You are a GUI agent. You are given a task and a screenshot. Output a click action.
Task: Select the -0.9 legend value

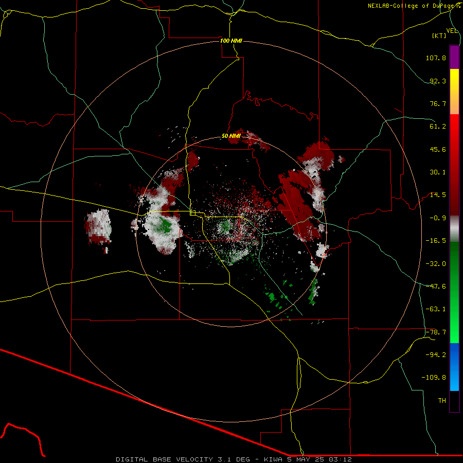438,218
